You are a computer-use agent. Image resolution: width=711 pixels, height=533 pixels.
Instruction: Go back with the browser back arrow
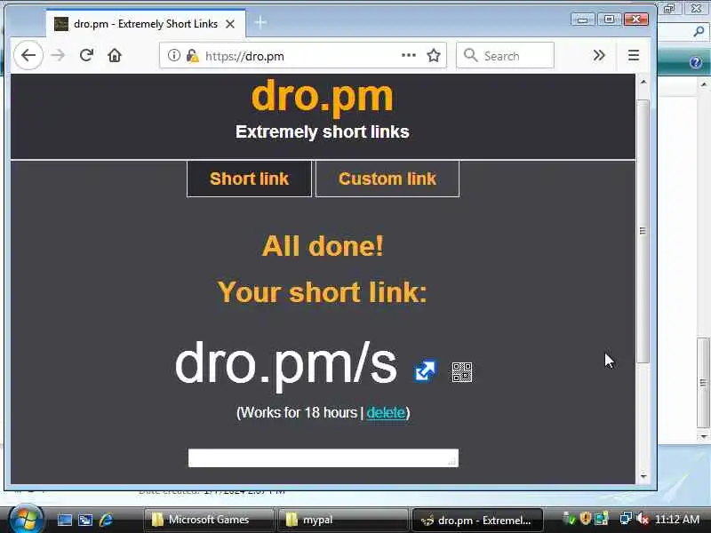coord(28,55)
